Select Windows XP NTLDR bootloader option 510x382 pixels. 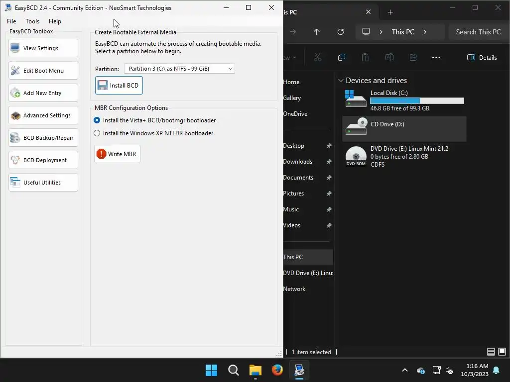[x=153, y=133]
